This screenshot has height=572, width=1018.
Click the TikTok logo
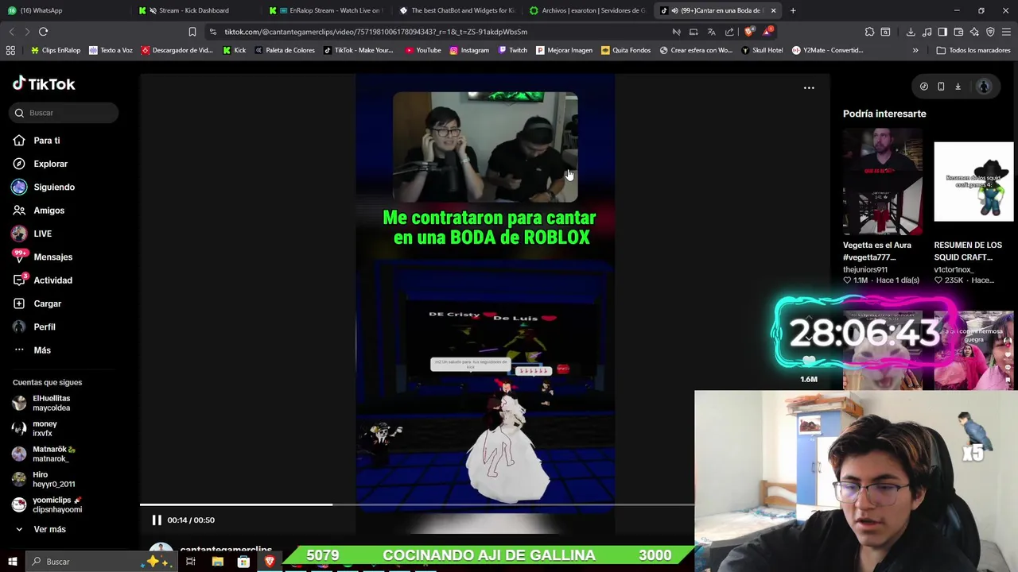44,83
